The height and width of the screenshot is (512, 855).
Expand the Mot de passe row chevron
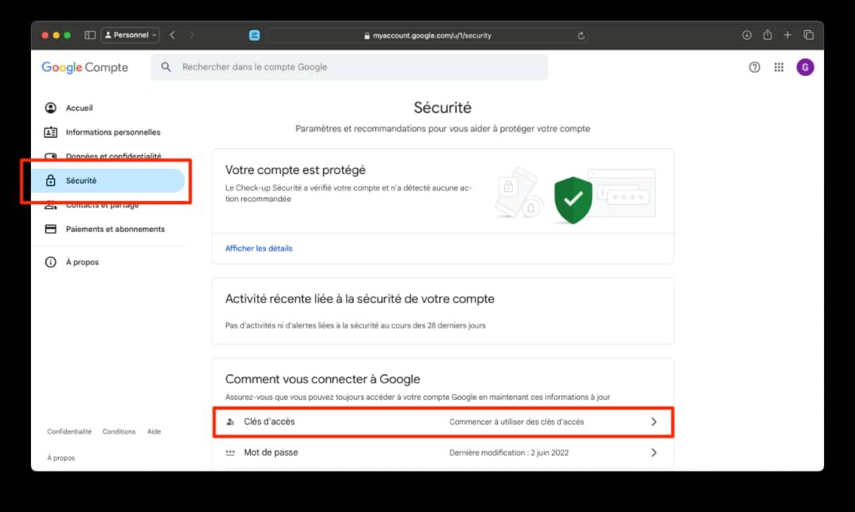coord(654,453)
